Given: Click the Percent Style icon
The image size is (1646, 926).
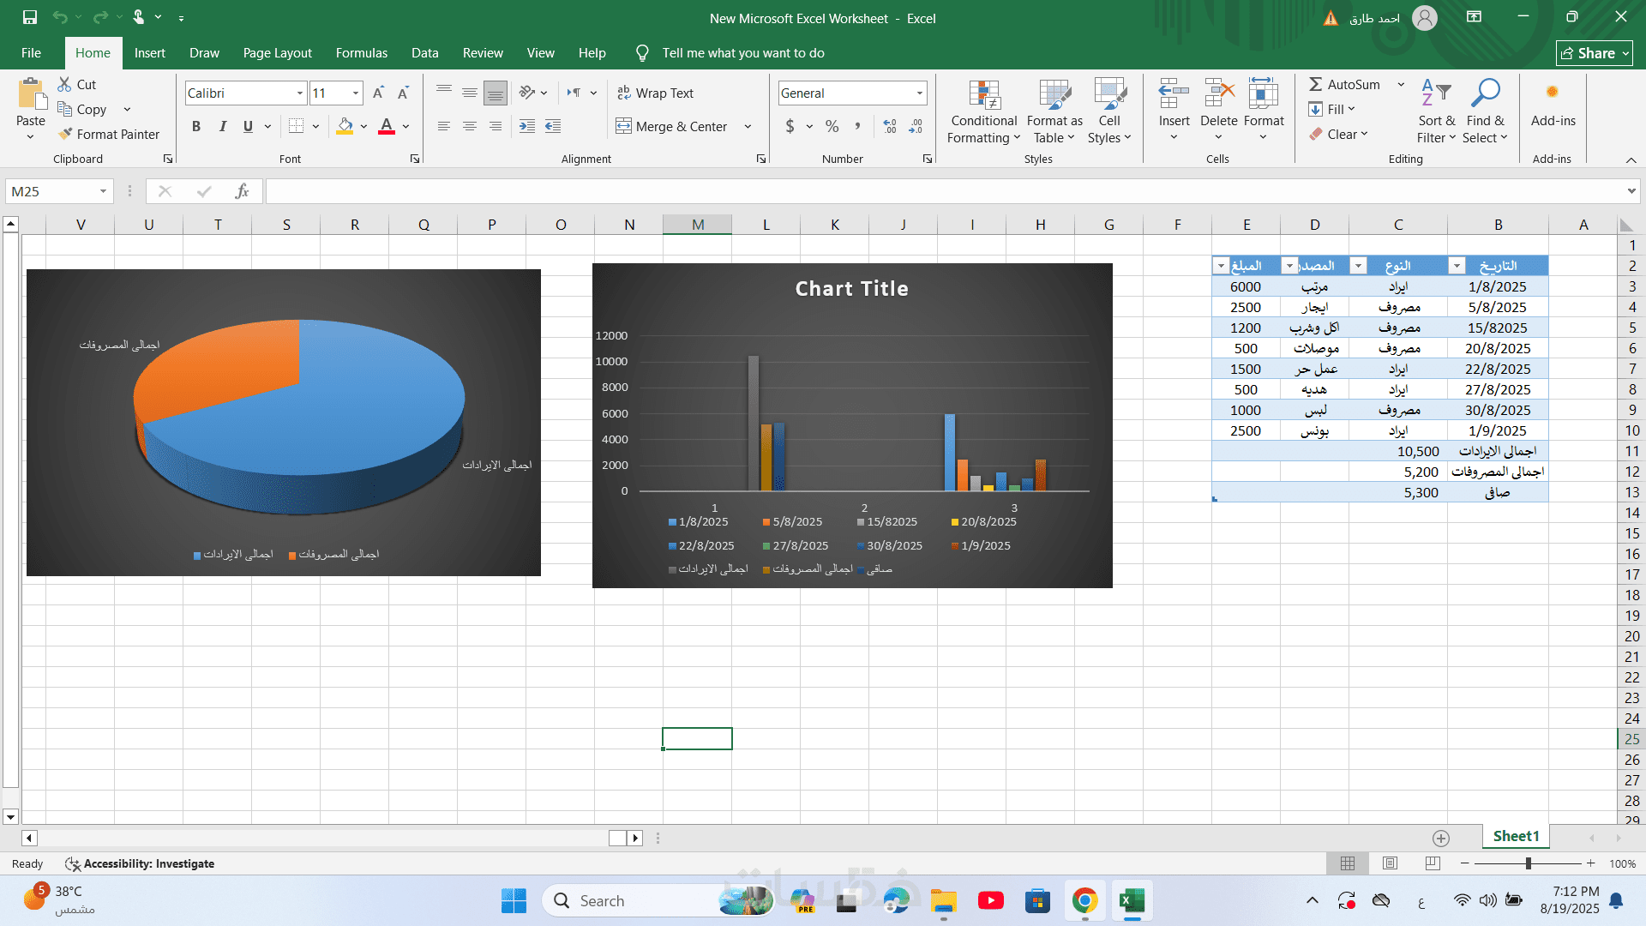Looking at the screenshot, I should pos(832,126).
